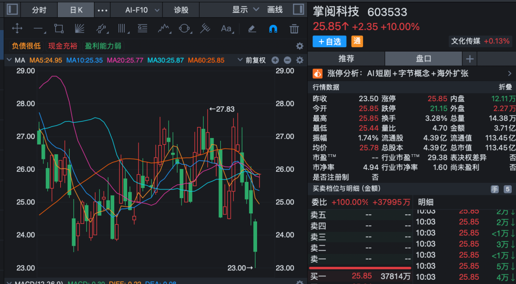Click the 涨停 price 25.85 value
516x284 pixels.
pos(437,99)
